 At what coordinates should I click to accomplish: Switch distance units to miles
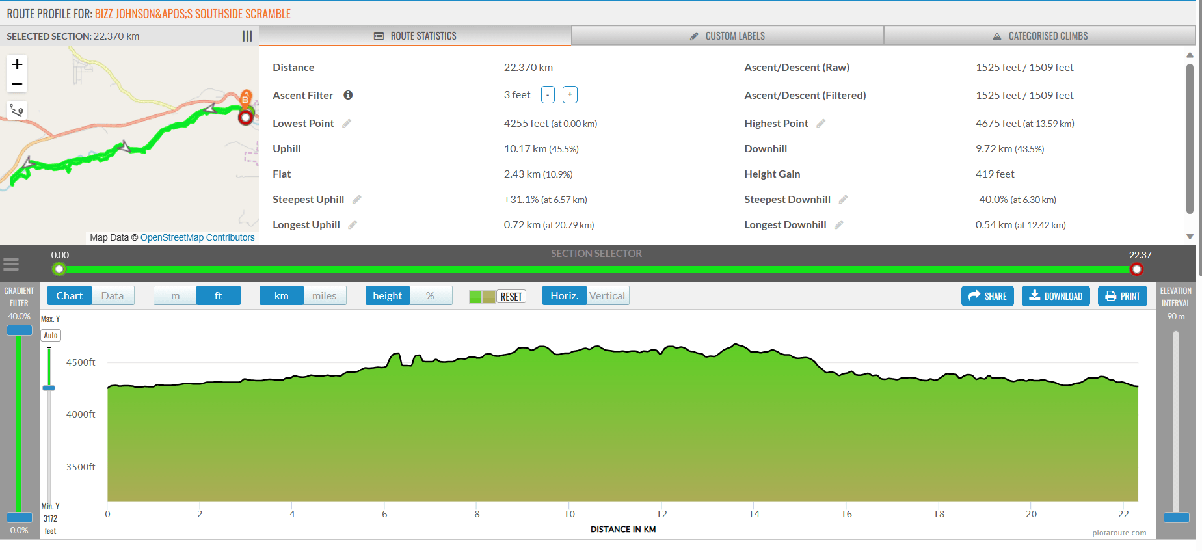[x=324, y=296]
